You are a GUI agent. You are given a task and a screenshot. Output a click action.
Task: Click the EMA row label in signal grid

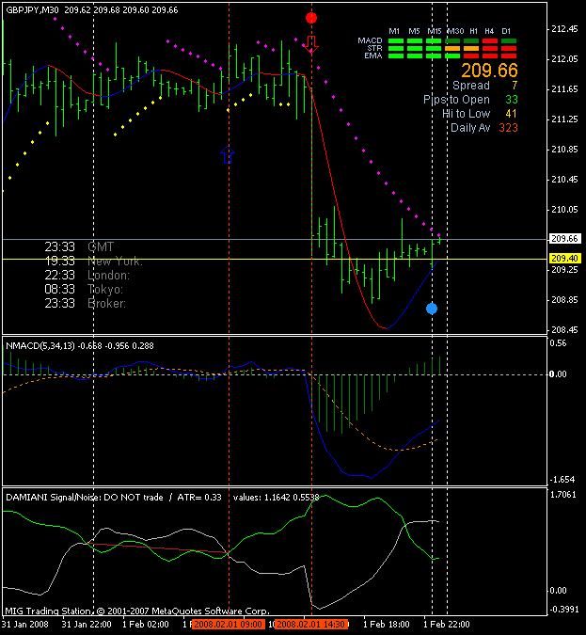373,56
